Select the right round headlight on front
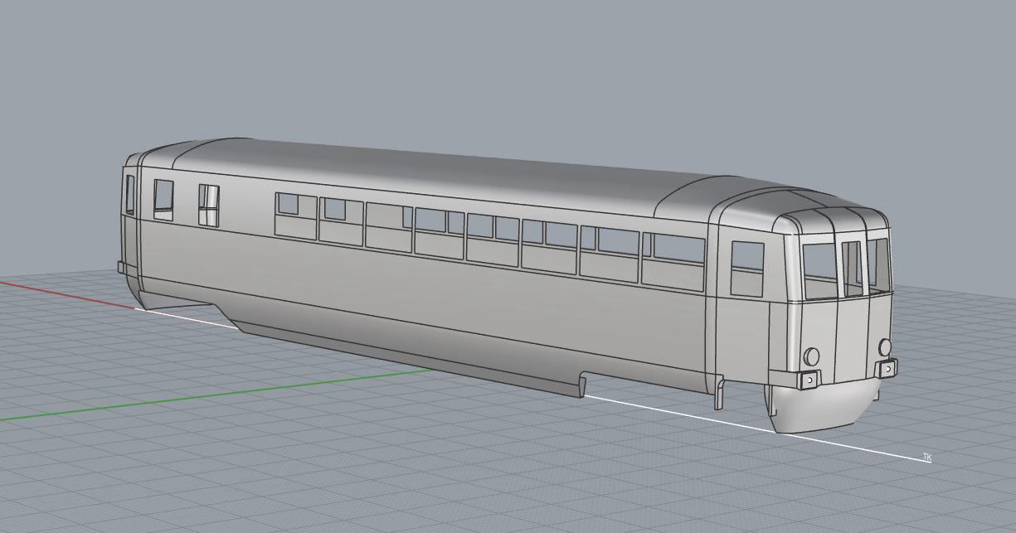Image resolution: width=1016 pixels, height=533 pixels. [x=885, y=347]
